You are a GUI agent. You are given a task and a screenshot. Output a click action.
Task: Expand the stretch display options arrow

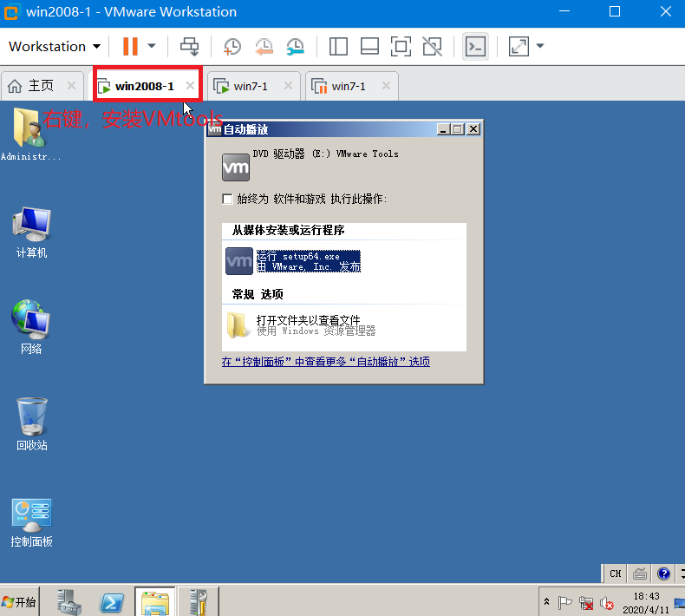tap(540, 46)
